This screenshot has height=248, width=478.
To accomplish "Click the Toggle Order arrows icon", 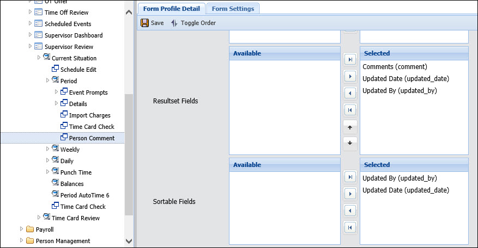I will click(174, 23).
